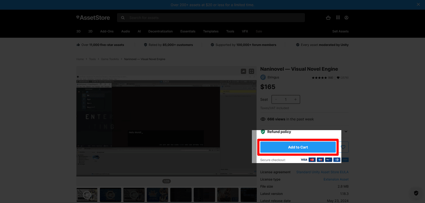This screenshot has height=203, width=425.
Task: Expand the Refund policy chevron
Action: pos(346,132)
